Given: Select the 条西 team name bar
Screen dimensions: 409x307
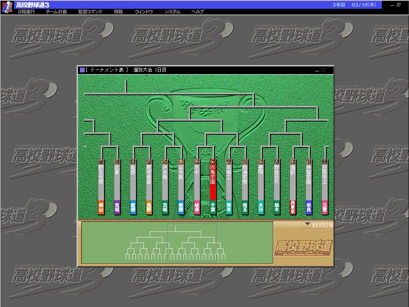Looking at the screenshot, I should (x=133, y=182).
